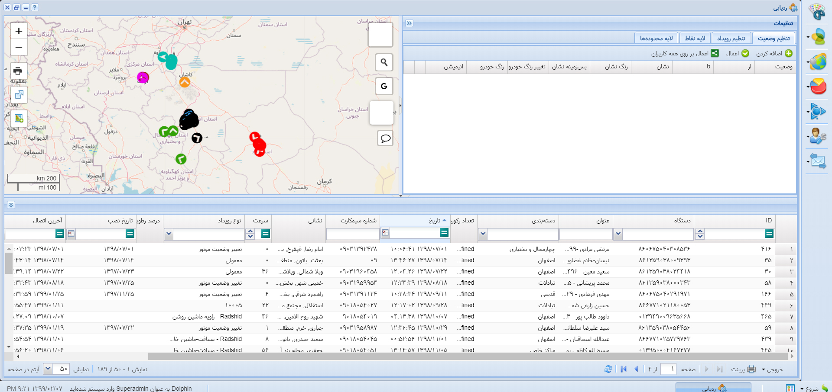
Task: Open the ID filter operator menu
Action: click(769, 234)
